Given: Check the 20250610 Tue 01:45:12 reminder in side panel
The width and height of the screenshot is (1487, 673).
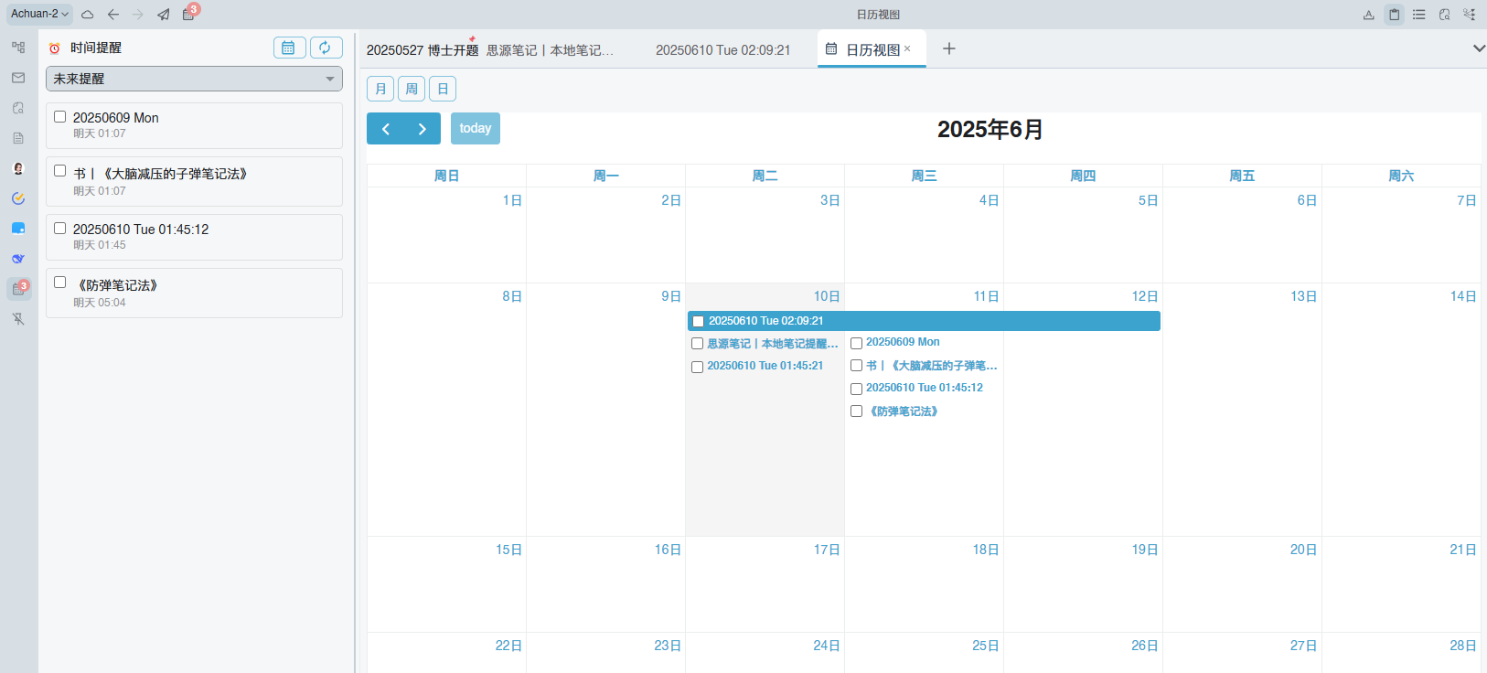Looking at the screenshot, I should point(60,229).
